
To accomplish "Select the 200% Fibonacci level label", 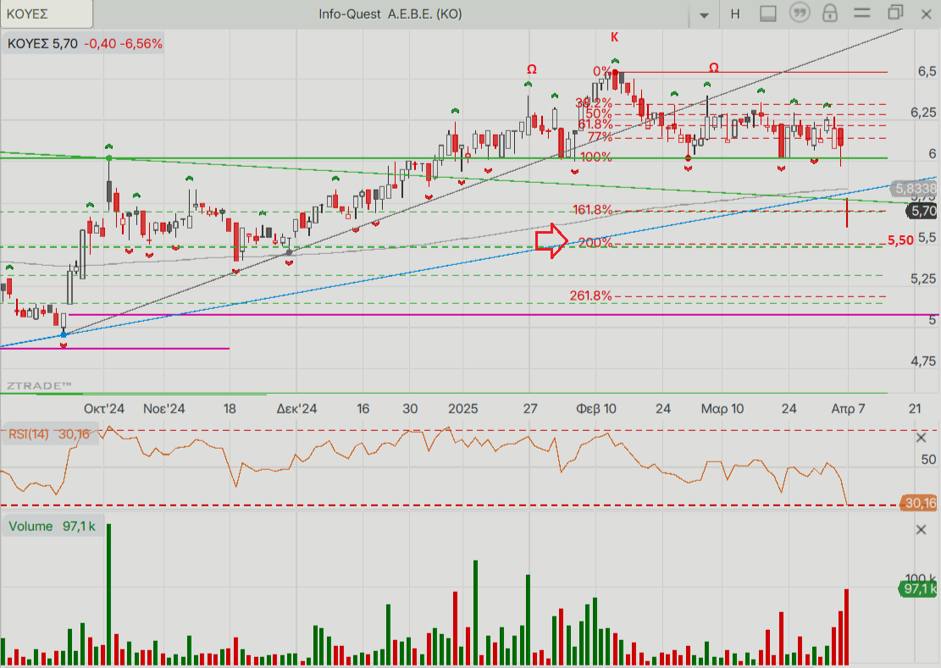I will [x=595, y=243].
